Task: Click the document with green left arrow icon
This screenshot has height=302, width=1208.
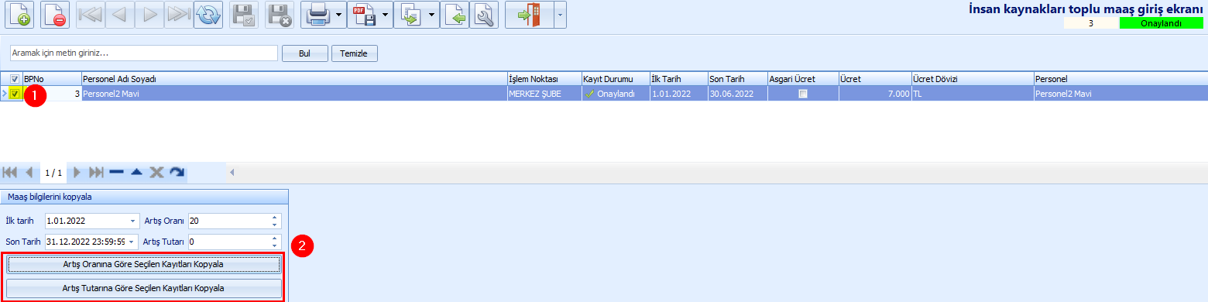Action: 455,15
